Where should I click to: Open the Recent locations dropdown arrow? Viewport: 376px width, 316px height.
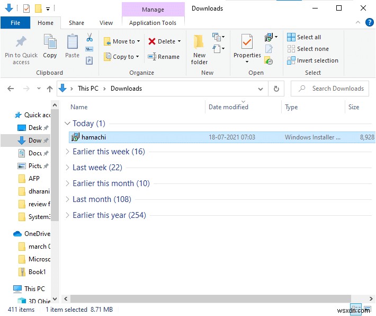click(39, 89)
